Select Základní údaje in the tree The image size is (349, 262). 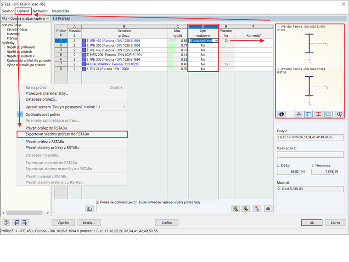tap(17, 29)
